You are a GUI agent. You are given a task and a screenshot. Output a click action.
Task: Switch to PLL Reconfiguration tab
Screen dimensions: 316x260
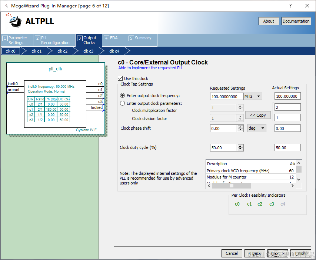click(54, 40)
